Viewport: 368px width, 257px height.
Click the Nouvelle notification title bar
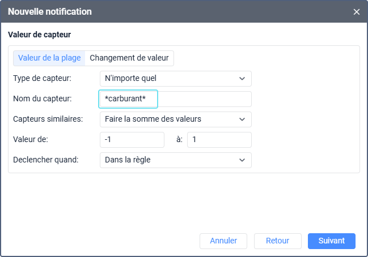coord(170,12)
